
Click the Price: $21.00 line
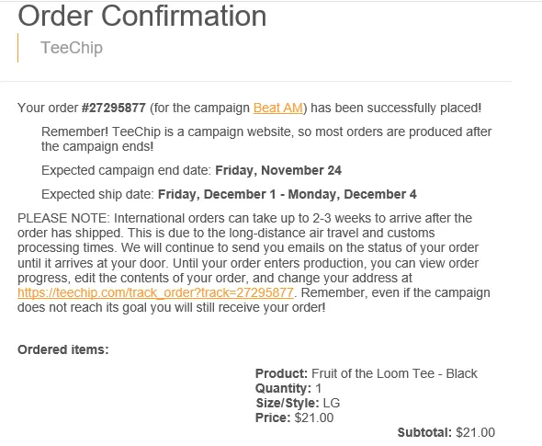pyautogui.click(x=295, y=417)
